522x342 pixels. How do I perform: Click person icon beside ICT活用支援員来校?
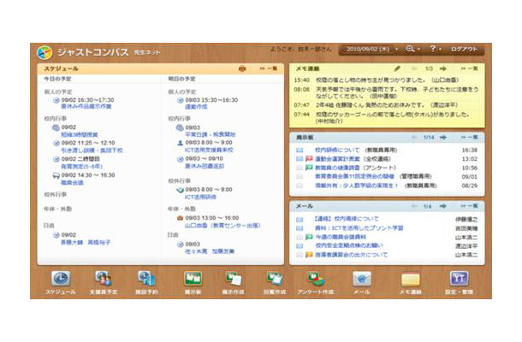[x=180, y=143]
